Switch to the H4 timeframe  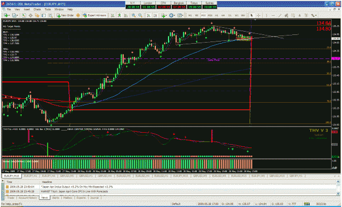click(x=223, y=15)
